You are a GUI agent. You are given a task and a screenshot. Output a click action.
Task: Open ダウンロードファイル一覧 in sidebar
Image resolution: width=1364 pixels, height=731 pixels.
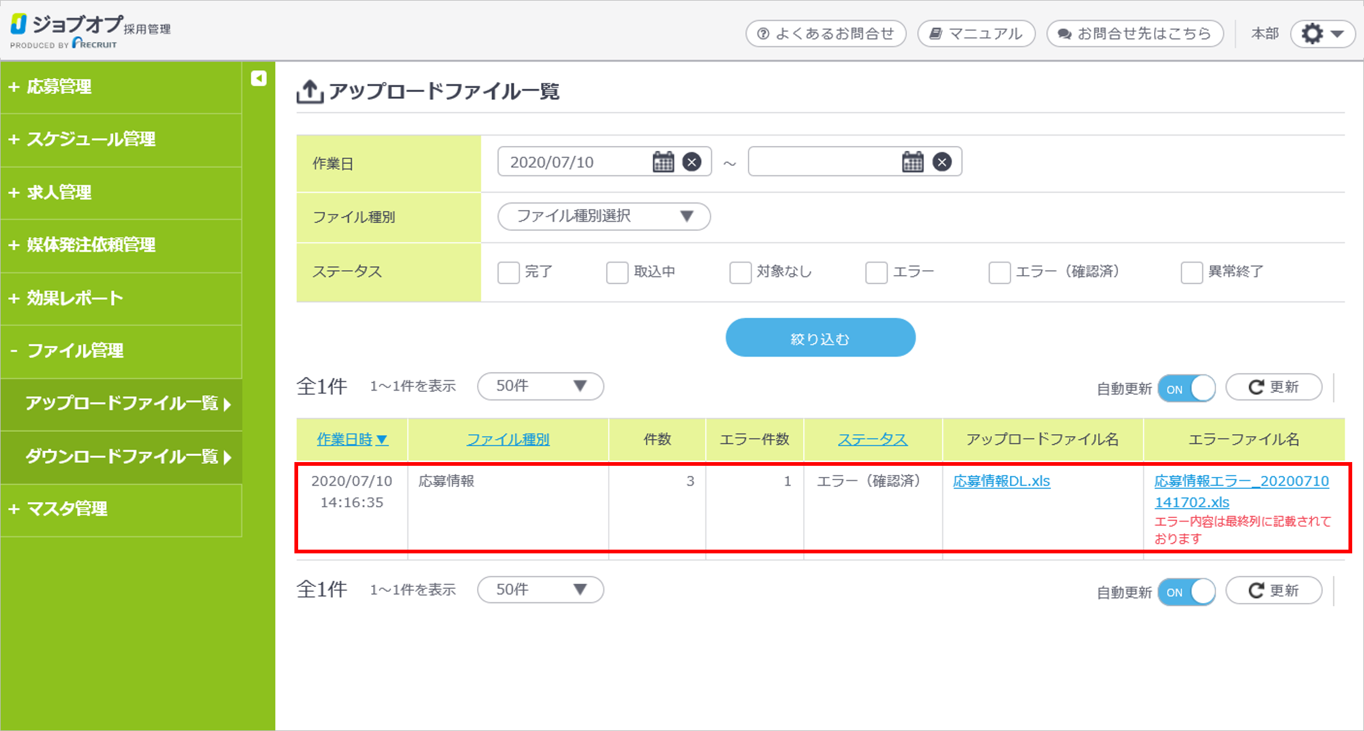(122, 457)
